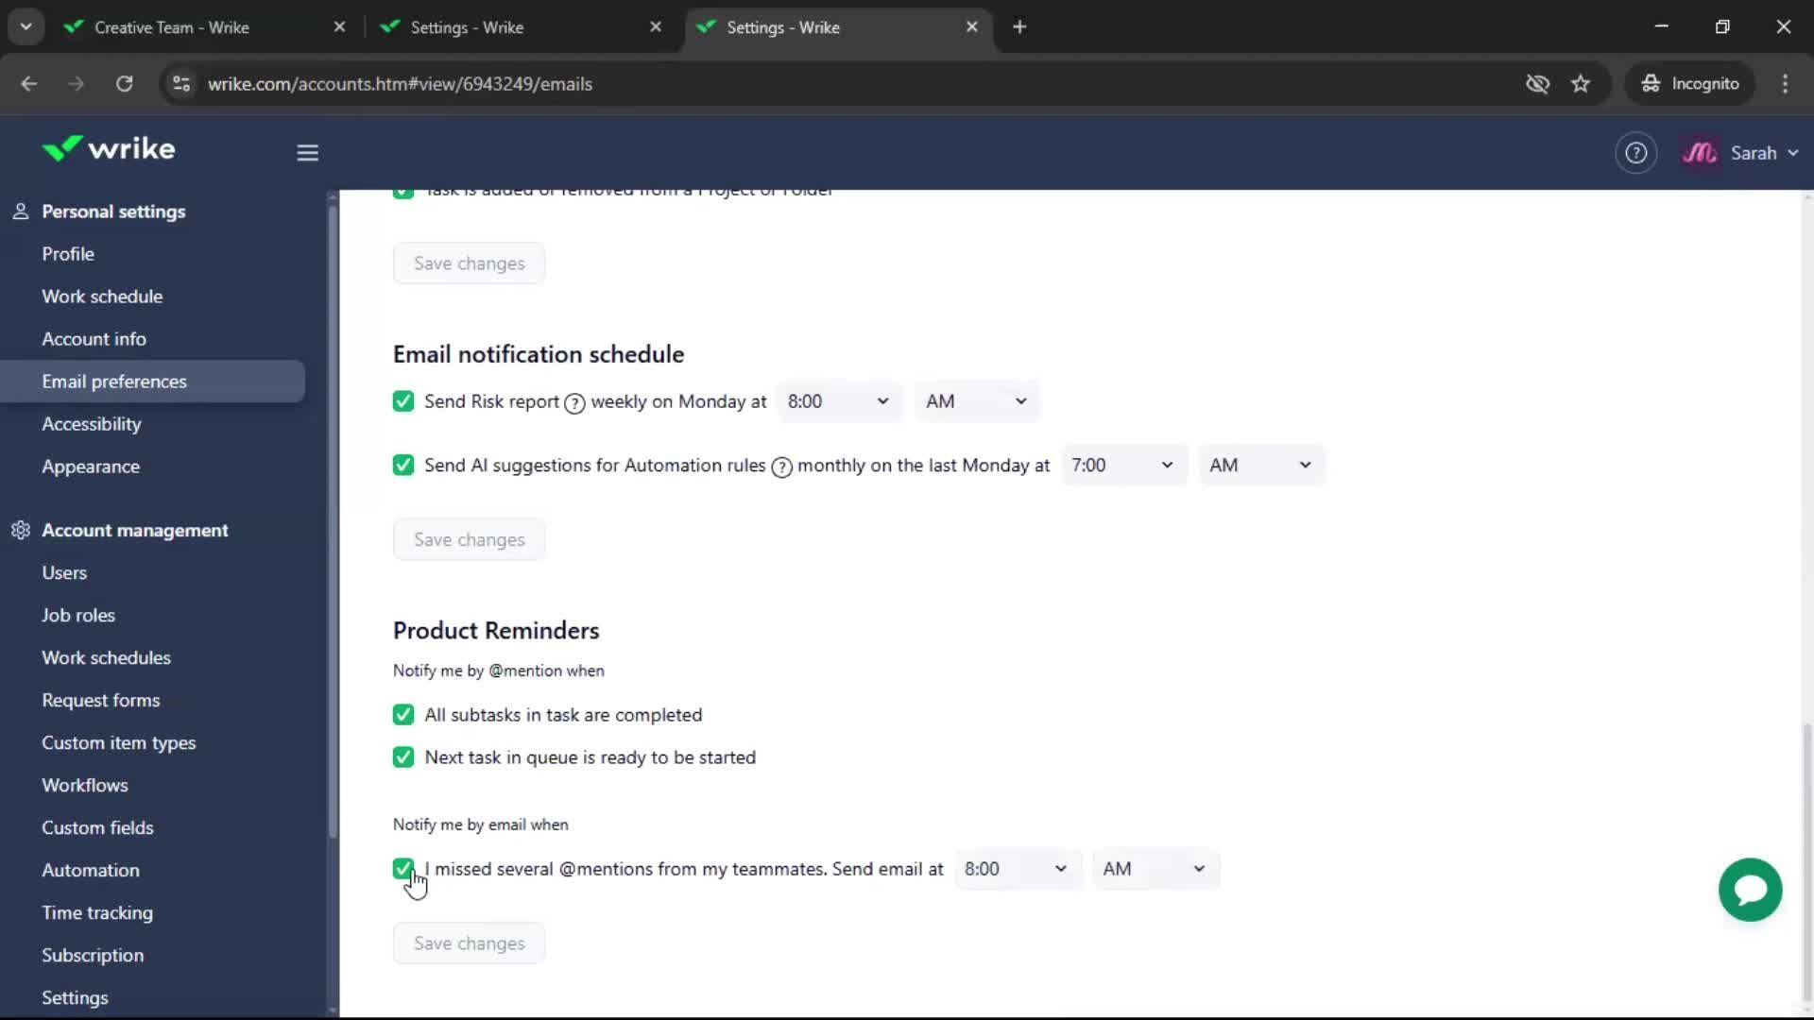Go forward with browser forward arrow
1814x1020 pixels.
[x=77, y=84]
